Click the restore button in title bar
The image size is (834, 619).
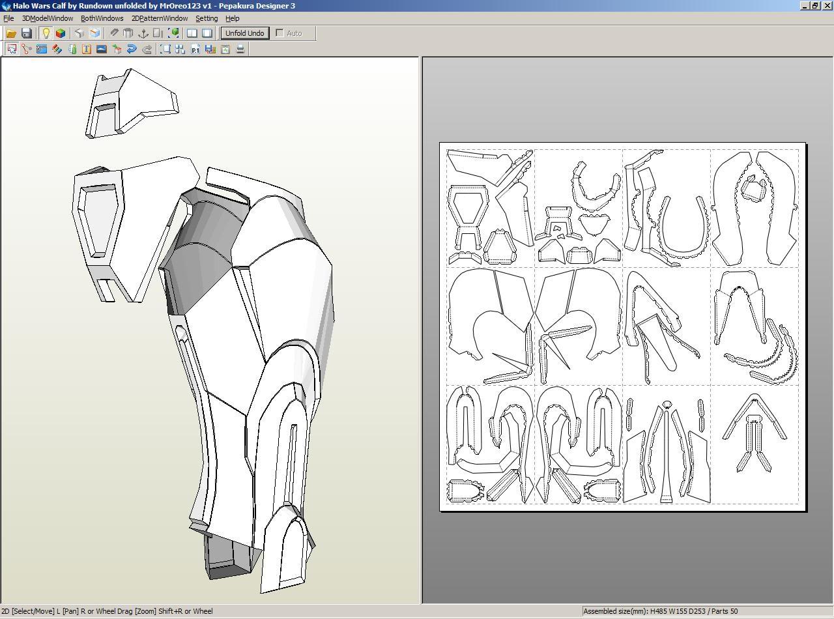pos(814,5)
